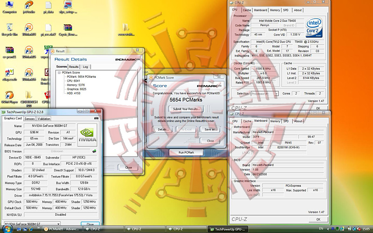Launch the 3DMark06 desktop shortcut

pos(29,75)
